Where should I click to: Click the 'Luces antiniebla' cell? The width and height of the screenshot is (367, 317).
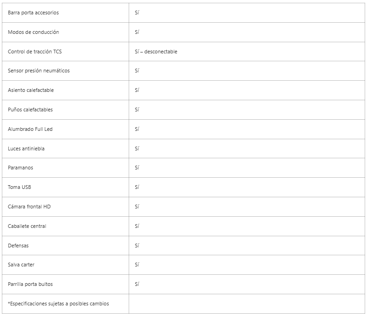[x=26, y=149]
